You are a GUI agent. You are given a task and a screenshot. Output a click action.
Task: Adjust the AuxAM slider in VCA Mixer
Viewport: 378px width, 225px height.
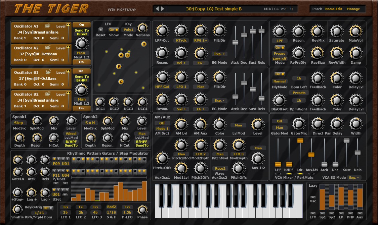[x=311, y=155]
